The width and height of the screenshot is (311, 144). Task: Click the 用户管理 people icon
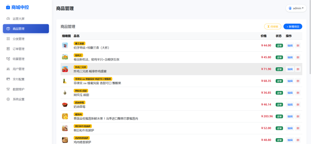8,69
